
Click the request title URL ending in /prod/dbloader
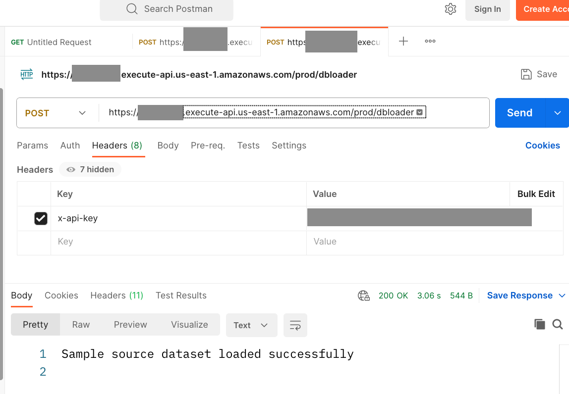click(199, 75)
